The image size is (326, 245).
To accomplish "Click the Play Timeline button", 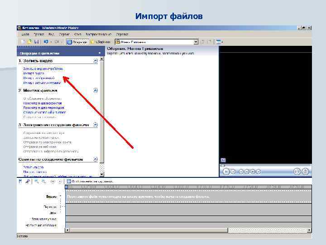I will coord(60,181).
